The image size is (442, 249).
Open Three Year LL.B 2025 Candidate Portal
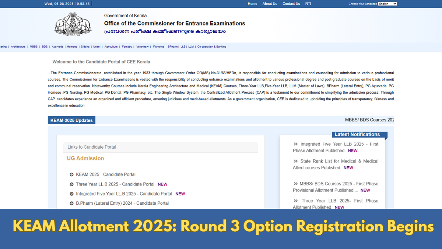(x=115, y=184)
